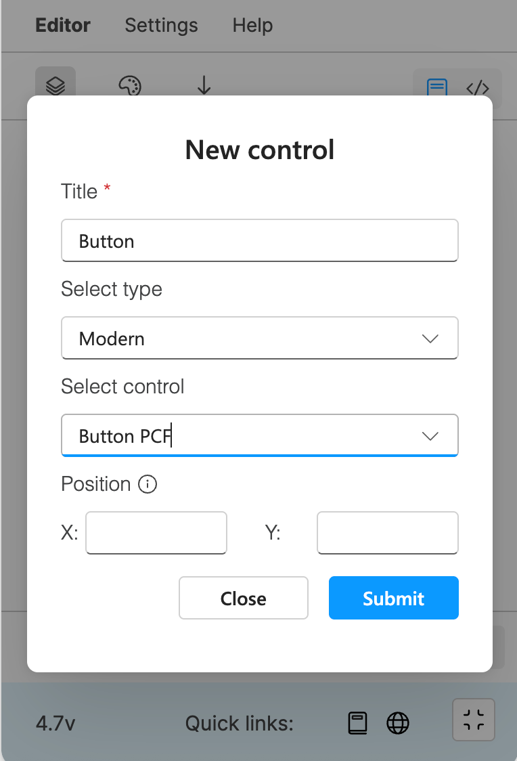
Task: Open documentation book quick link
Action: click(x=358, y=723)
